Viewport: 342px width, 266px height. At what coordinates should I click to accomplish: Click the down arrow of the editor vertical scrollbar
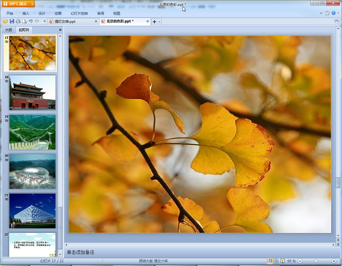(338, 236)
